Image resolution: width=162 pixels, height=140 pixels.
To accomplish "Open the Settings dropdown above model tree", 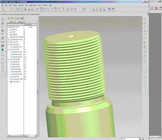I will pyautogui.click(x=20, y=22).
